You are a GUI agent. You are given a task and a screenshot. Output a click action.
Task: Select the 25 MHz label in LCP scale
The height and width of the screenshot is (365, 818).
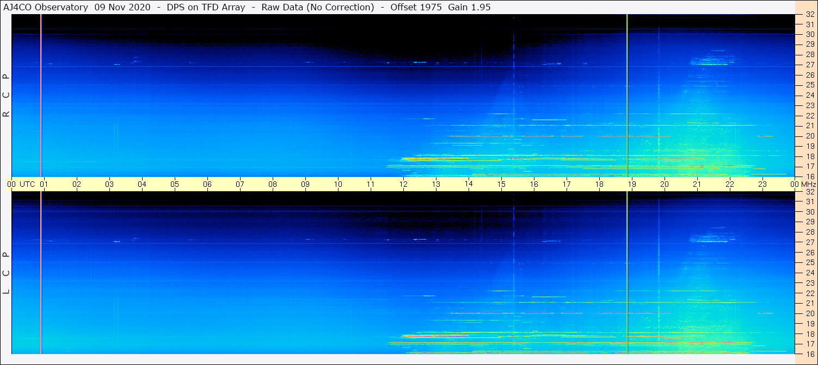pos(809,263)
